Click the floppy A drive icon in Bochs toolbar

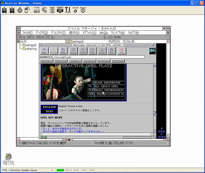coord(4,10)
